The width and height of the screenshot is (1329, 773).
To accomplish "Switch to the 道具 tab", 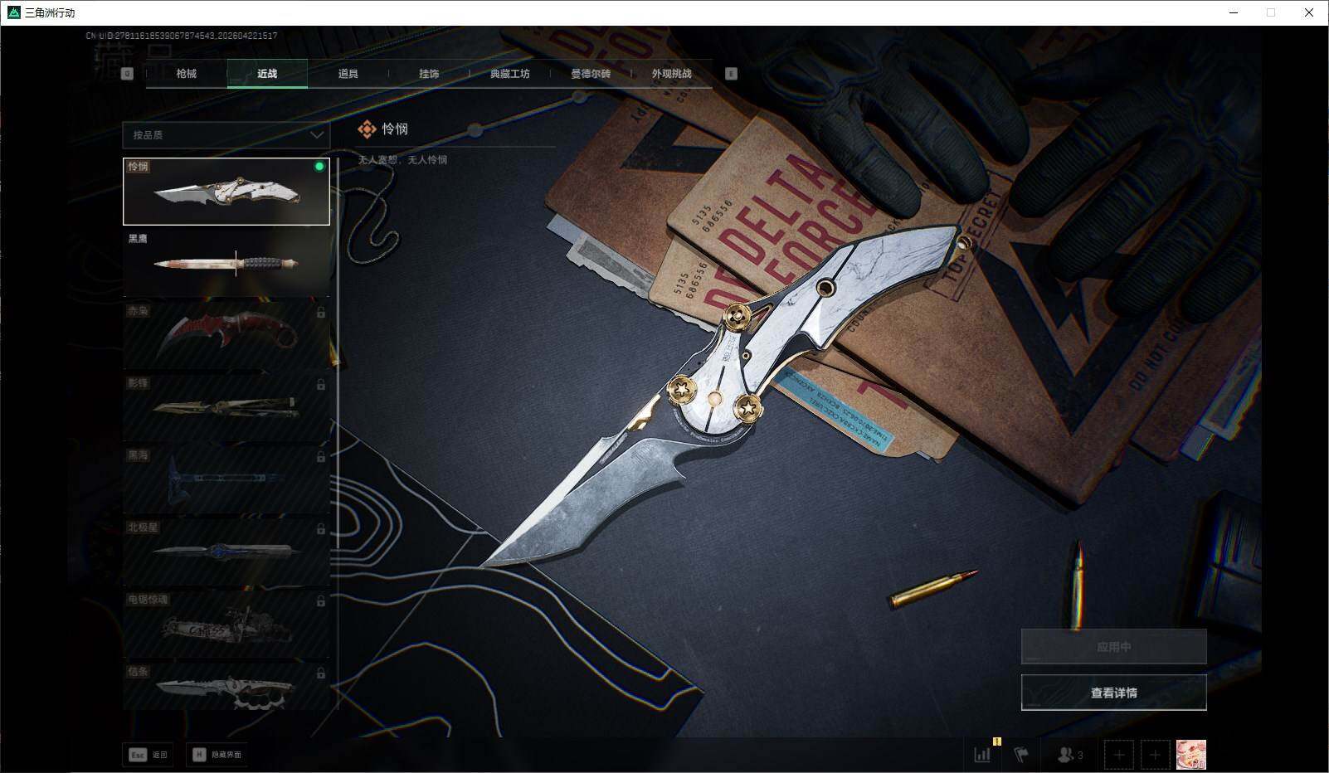I will pyautogui.click(x=348, y=74).
